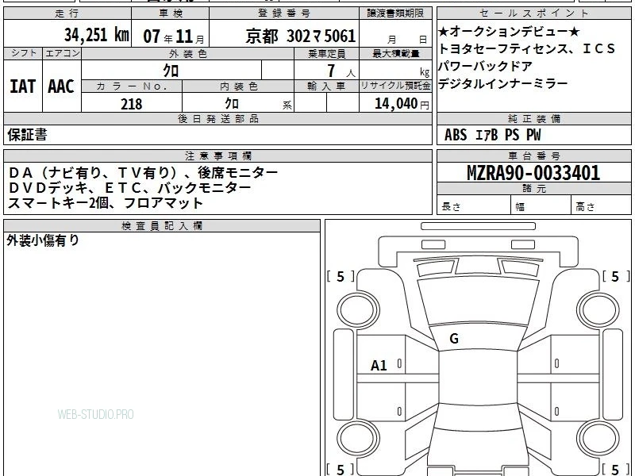This screenshot has height=476, width=635.
Task: Click the 高さ dimension cell
Action: [x=601, y=205]
